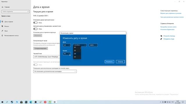
Task: Click Отмена button in dialog
Action: coord(120,62)
